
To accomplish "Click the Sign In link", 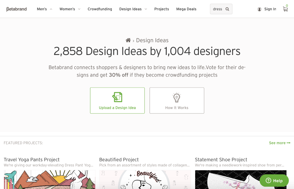I will 270,9.
